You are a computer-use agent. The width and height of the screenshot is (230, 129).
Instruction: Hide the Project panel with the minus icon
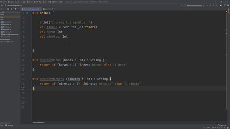(x=19, y=9)
